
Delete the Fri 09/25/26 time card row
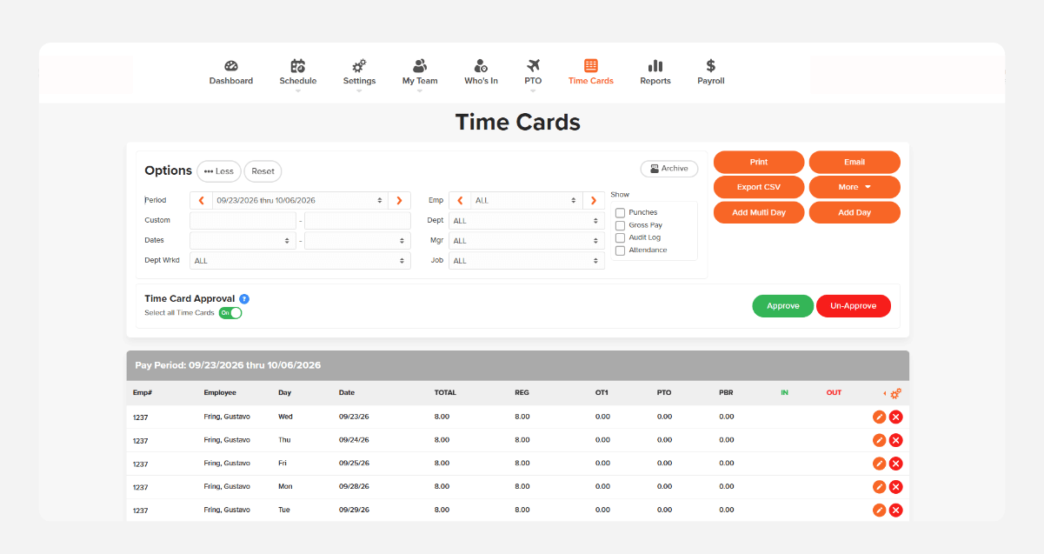895,464
